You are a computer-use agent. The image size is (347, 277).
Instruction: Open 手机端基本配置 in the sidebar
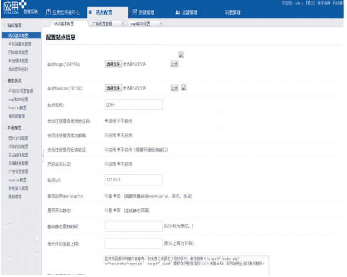[20, 44]
